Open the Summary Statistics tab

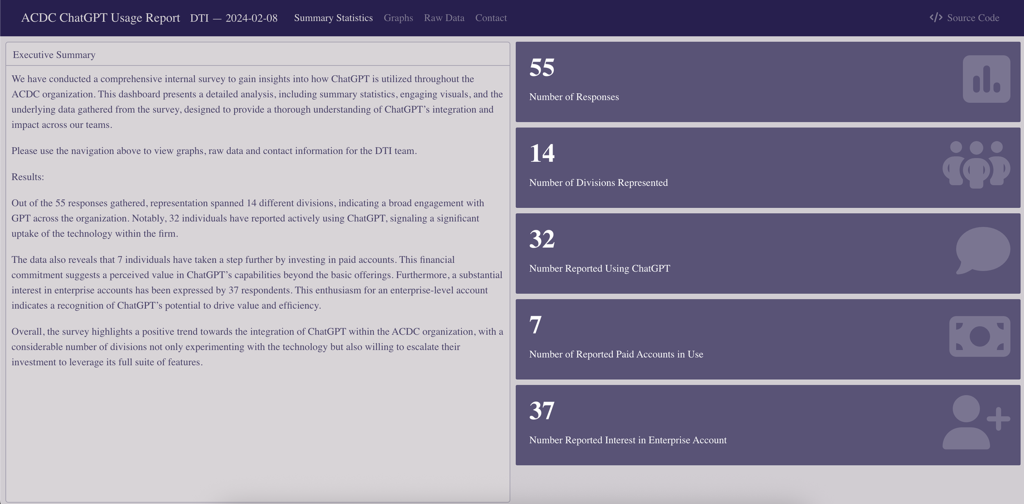pyautogui.click(x=333, y=18)
